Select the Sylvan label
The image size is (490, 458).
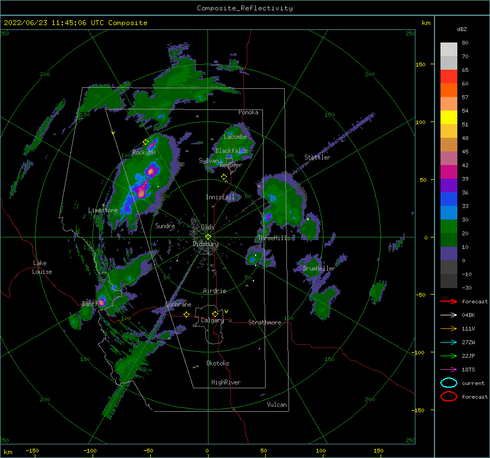coord(209,161)
